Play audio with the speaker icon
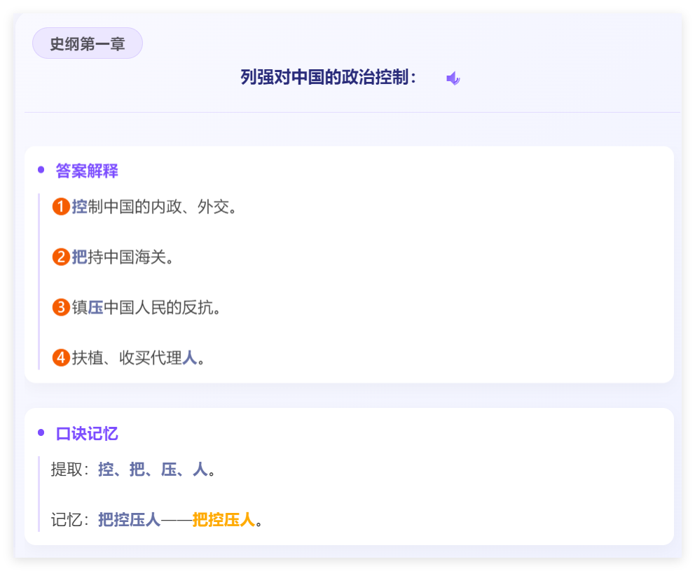 tap(453, 78)
